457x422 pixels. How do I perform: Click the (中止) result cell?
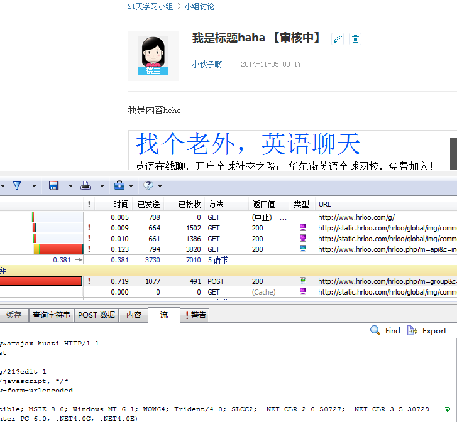pos(262,217)
